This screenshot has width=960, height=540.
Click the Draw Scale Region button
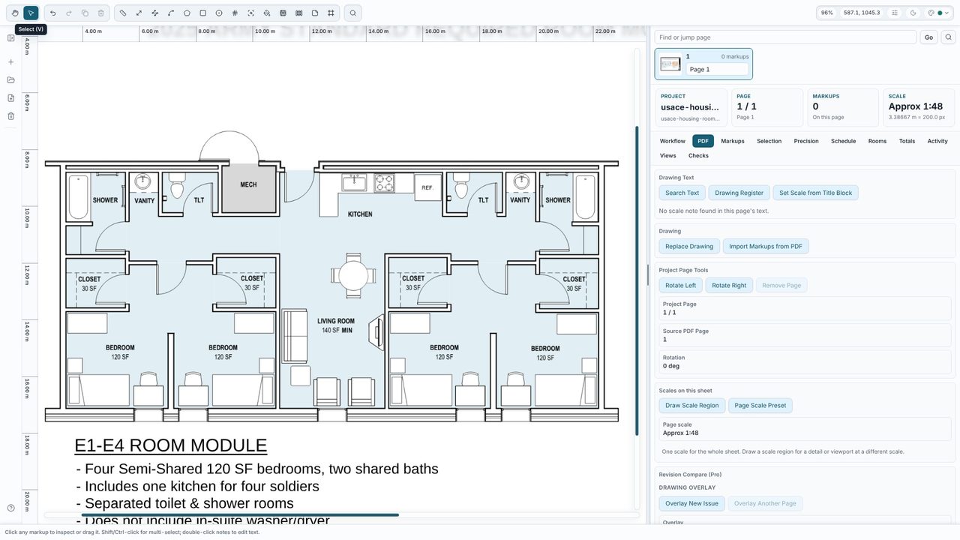pyautogui.click(x=692, y=406)
